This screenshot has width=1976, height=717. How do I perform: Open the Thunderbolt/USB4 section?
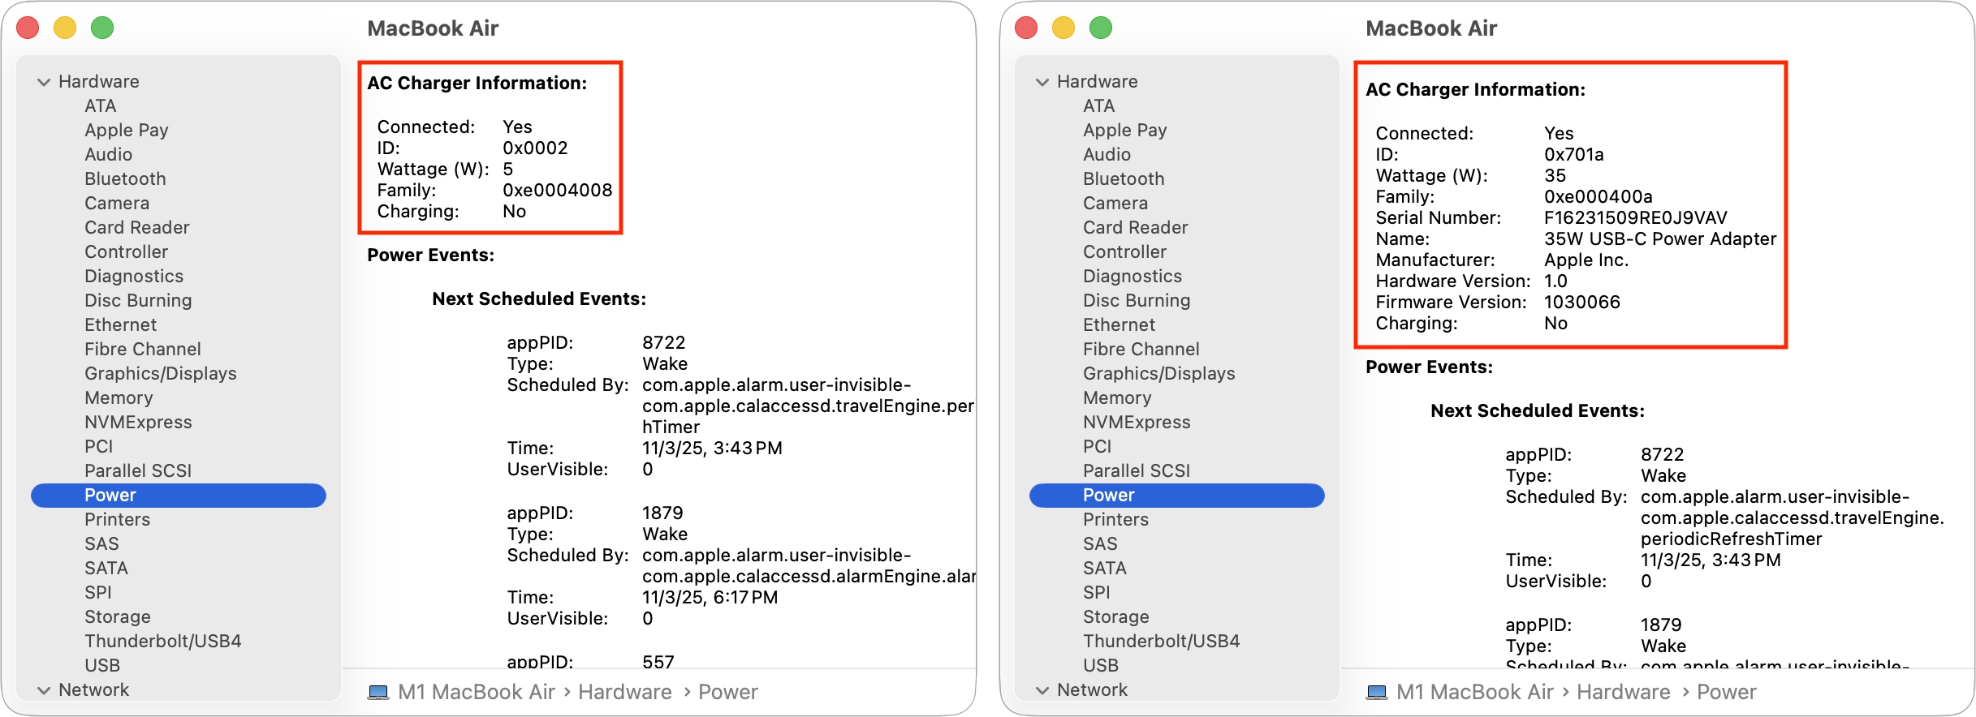[162, 641]
